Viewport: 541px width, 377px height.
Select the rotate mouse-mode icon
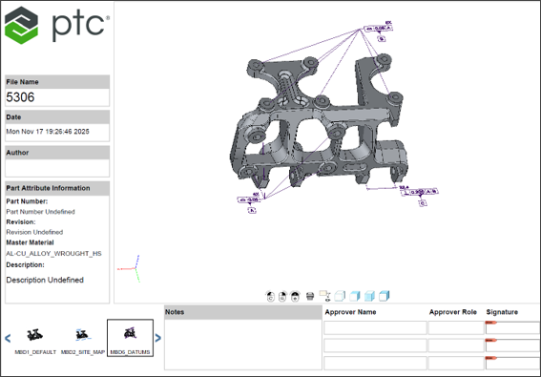[x=270, y=296]
